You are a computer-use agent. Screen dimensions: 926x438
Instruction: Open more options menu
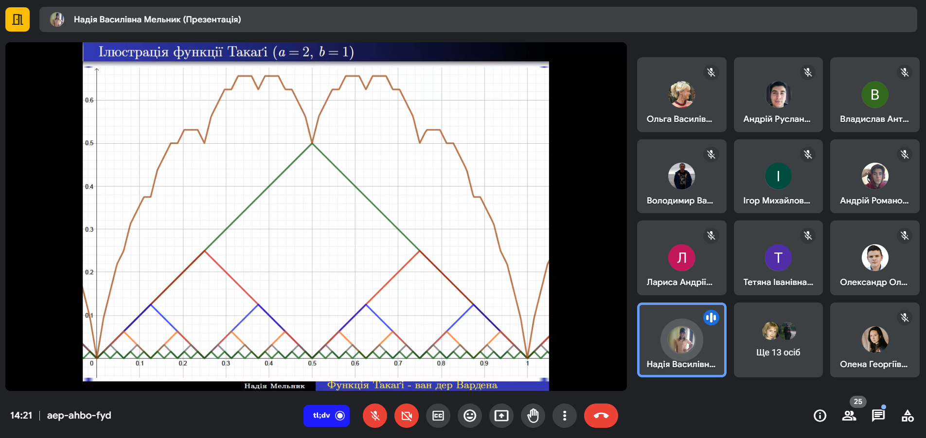coord(565,416)
